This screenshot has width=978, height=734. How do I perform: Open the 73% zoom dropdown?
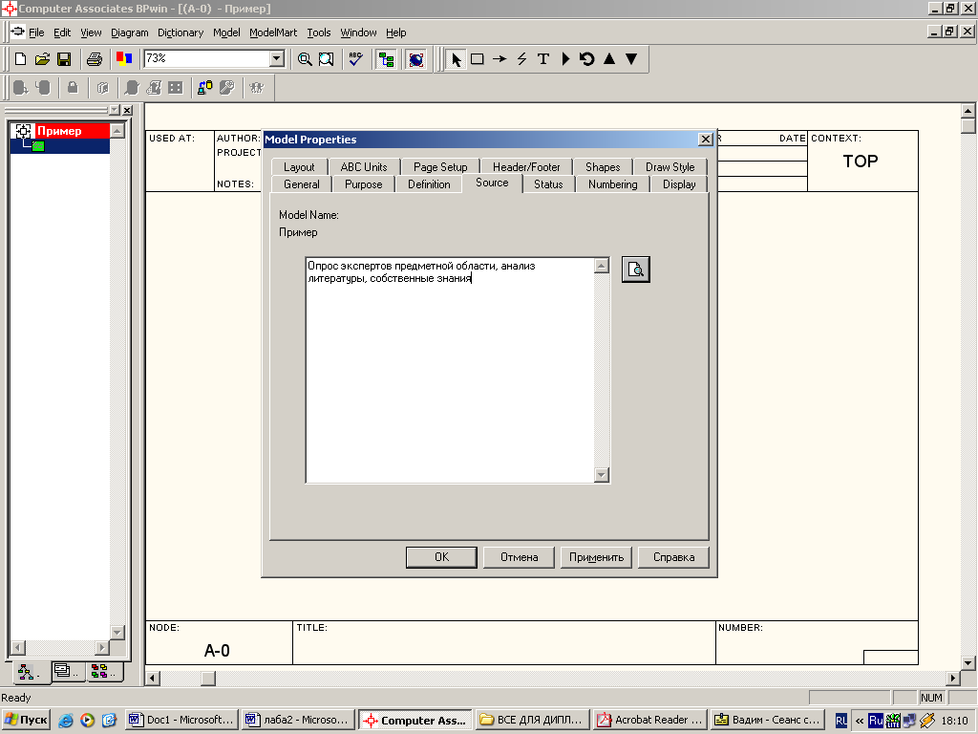coord(277,59)
